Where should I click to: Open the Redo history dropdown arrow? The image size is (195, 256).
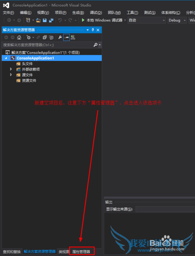tap(75, 20)
